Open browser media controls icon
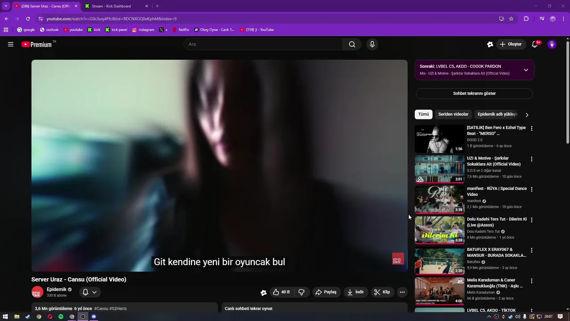570x321 pixels. [x=542, y=19]
